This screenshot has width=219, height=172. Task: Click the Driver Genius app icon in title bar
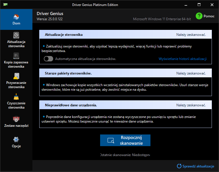tap(5, 5)
